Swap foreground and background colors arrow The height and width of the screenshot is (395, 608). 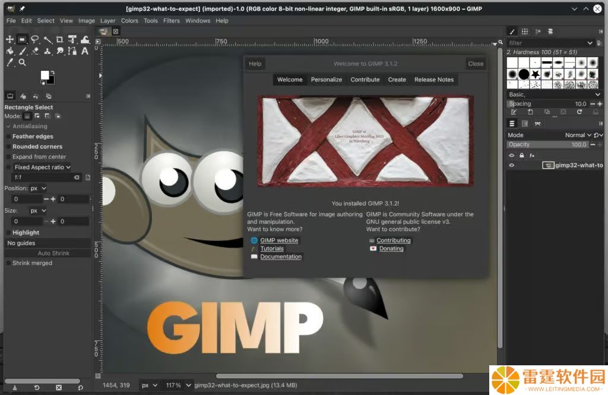coord(52,72)
